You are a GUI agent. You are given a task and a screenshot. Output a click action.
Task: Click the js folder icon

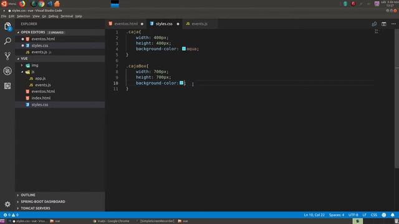tap(27, 72)
